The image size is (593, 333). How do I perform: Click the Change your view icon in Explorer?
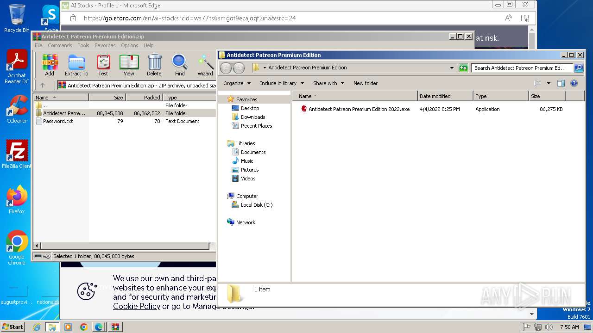pyautogui.click(x=537, y=83)
